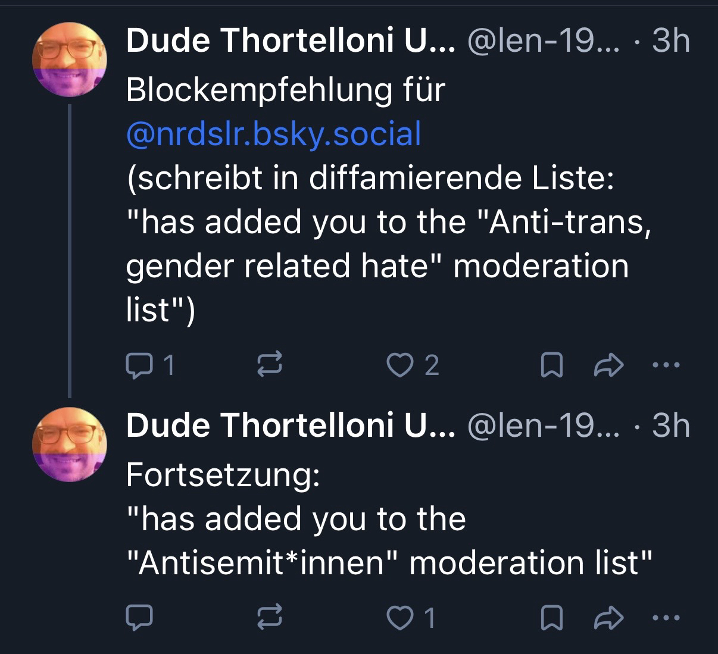Open Dude Thortelloni profile from second post name

[x=290, y=426]
